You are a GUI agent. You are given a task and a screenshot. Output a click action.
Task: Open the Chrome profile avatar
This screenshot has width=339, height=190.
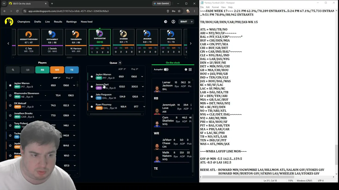click(x=188, y=11)
